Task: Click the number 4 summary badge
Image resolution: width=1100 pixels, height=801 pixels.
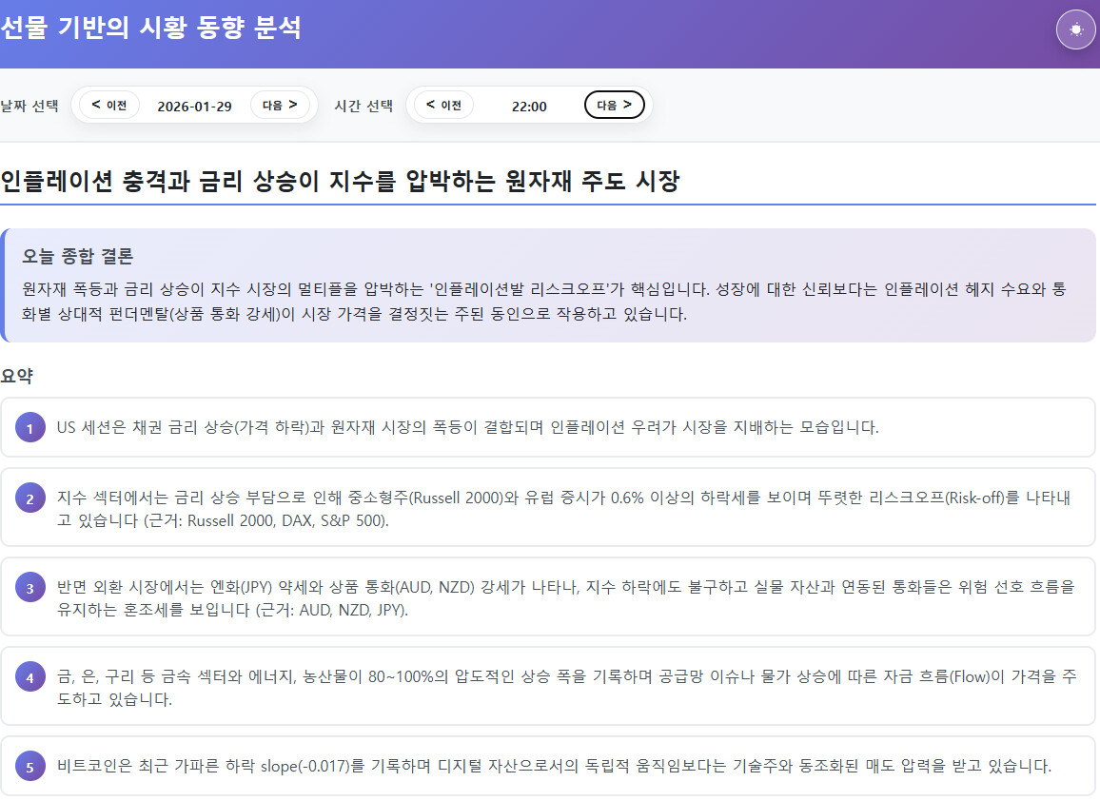Action: (30, 677)
